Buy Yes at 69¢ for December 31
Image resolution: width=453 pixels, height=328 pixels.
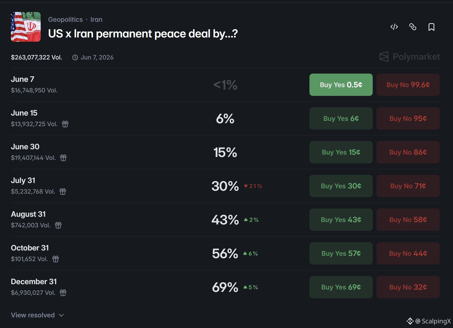pos(341,287)
